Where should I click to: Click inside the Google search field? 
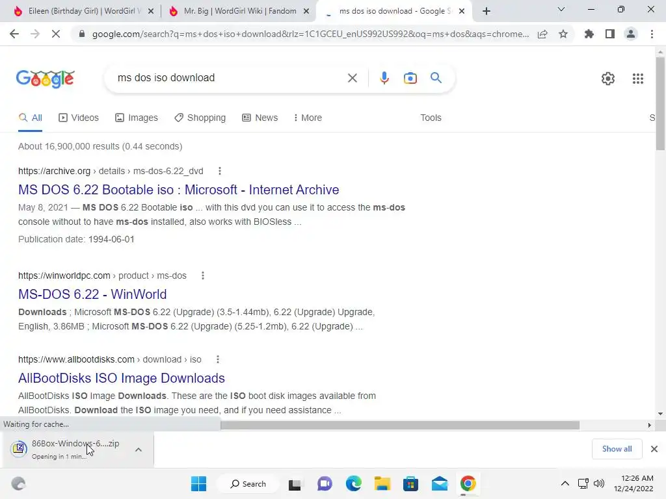coord(230,78)
